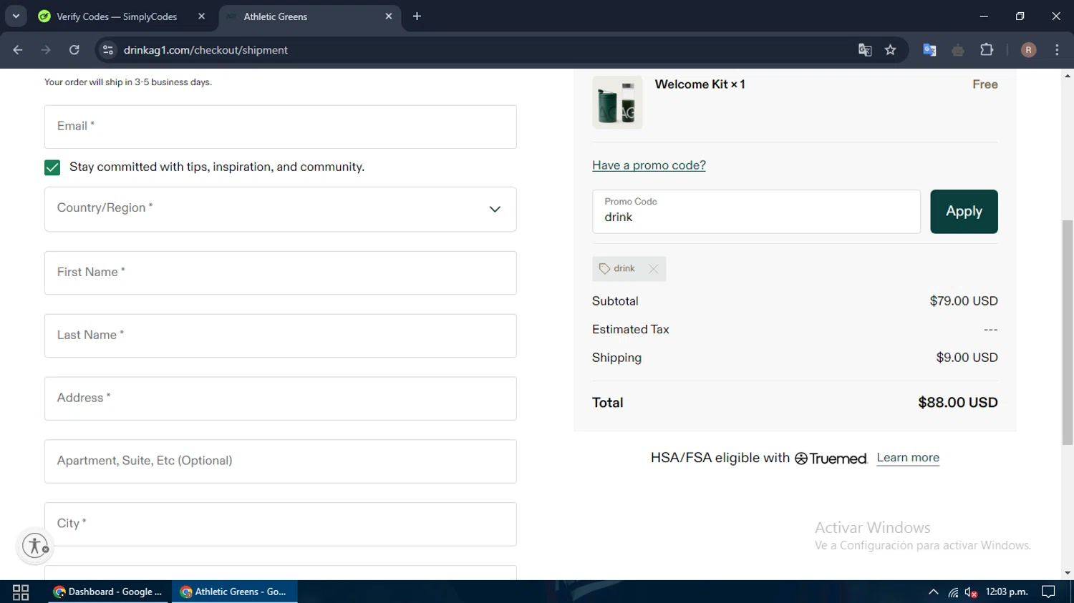The height and width of the screenshot is (603, 1074).
Task: Click the Promo Code input field
Action: 756,212
